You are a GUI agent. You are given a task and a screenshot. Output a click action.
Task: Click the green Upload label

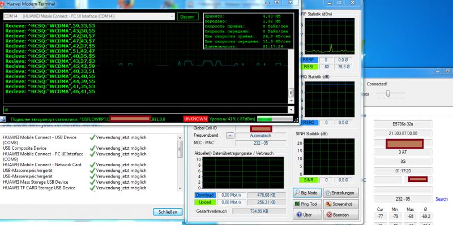tap(205, 202)
